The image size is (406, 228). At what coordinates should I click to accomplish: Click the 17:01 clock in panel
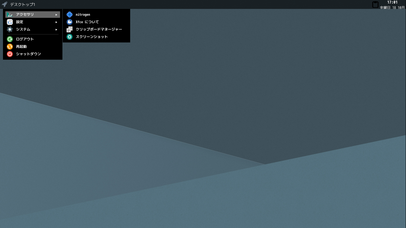pyautogui.click(x=392, y=2)
